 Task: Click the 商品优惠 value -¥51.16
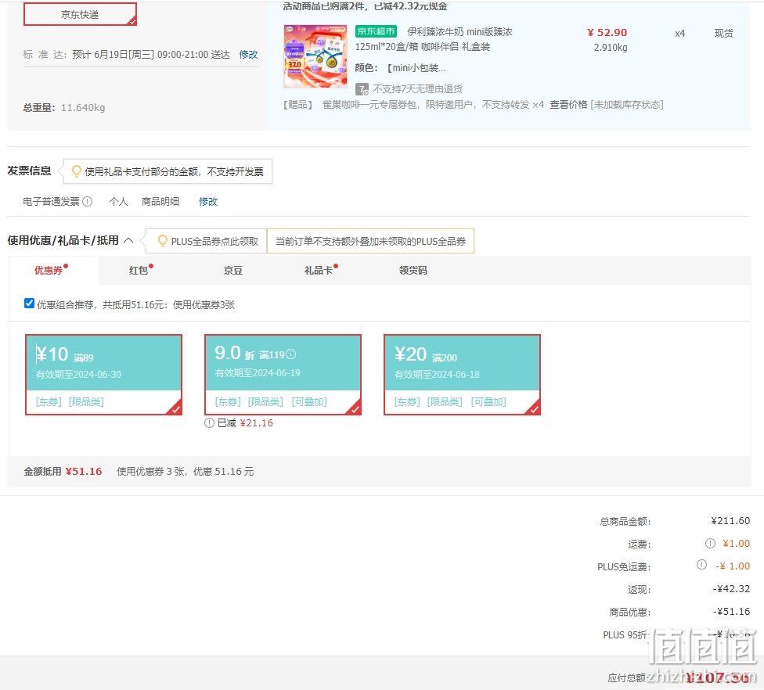[x=731, y=612]
